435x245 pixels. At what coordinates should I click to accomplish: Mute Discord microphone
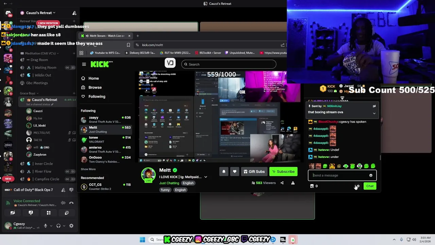[45, 226]
